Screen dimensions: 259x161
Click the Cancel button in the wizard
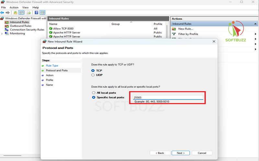click(x=202, y=153)
